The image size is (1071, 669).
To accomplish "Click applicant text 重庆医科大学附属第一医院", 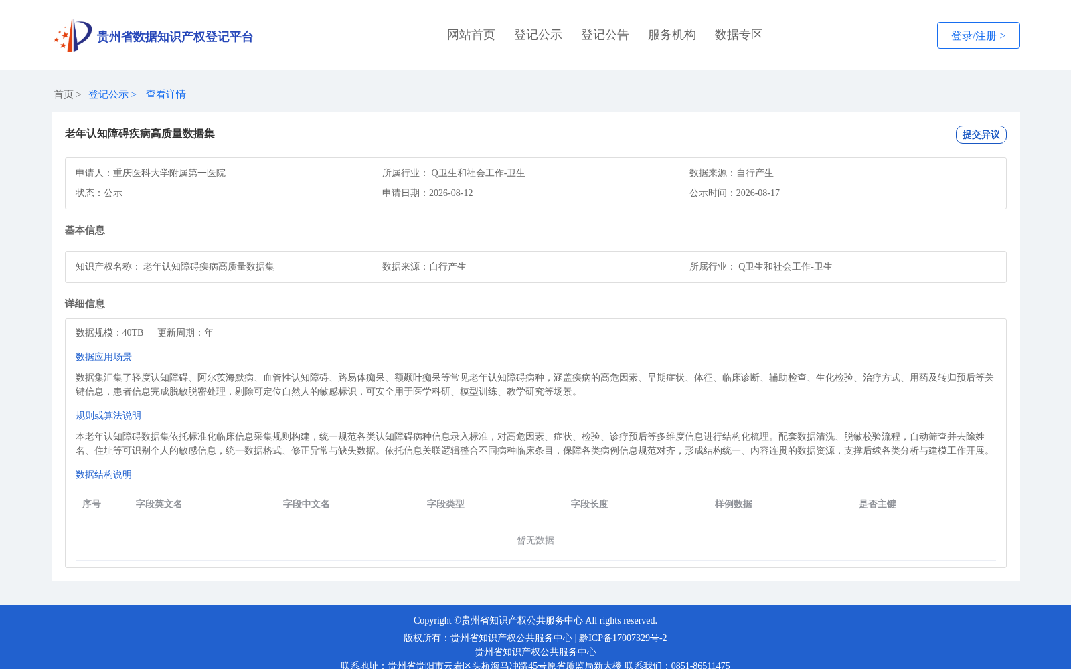I will [169, 173].
